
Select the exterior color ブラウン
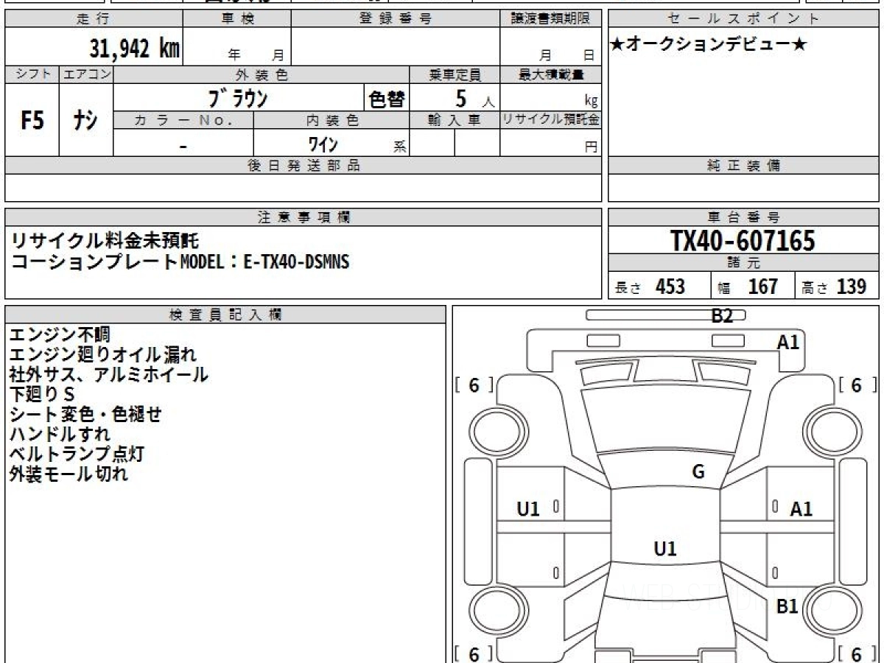tap(237, 98)
